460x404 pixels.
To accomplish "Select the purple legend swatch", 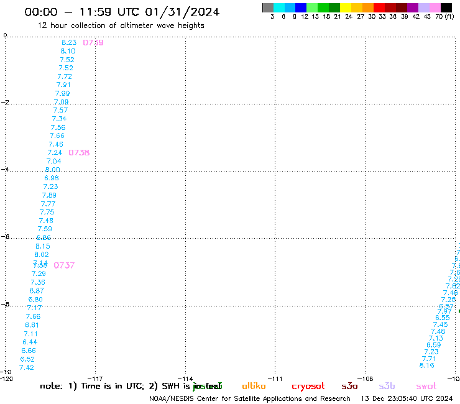I will [x=413, y=7].
